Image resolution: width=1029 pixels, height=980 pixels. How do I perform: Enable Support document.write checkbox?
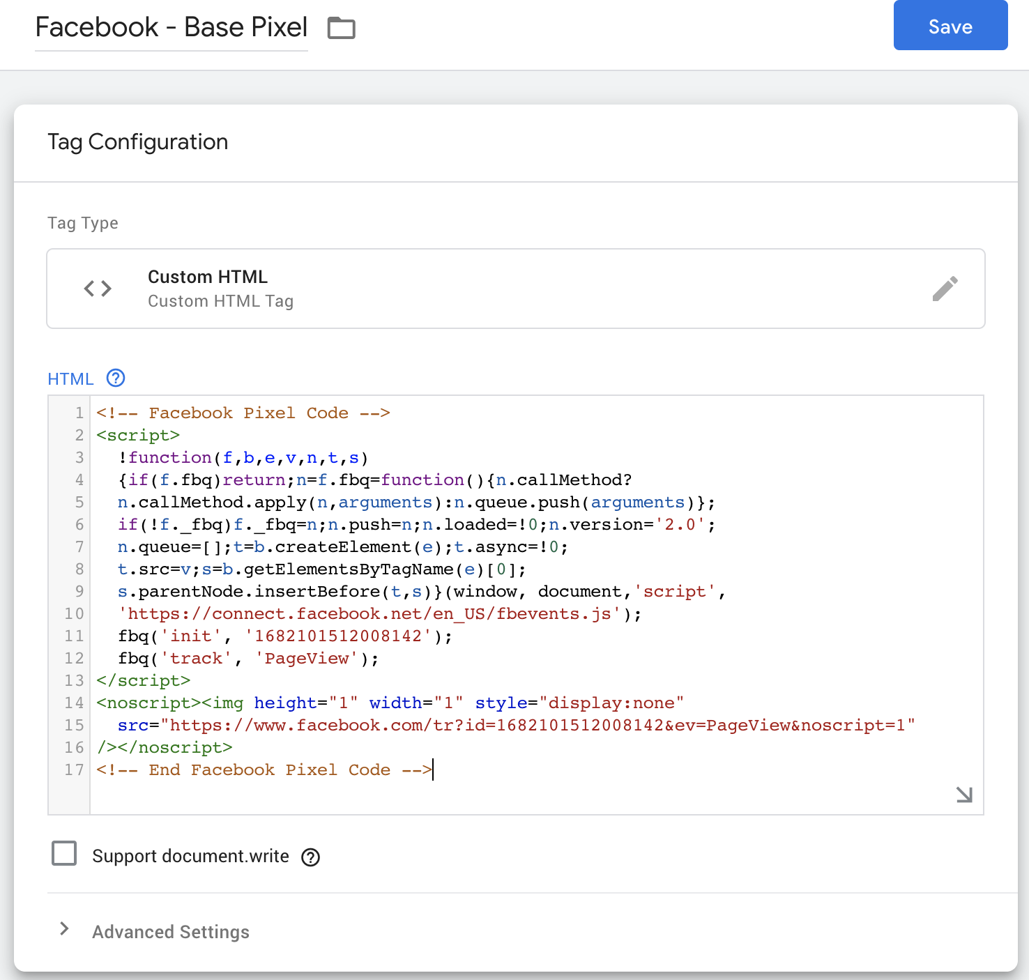click(x=64, y=853)
